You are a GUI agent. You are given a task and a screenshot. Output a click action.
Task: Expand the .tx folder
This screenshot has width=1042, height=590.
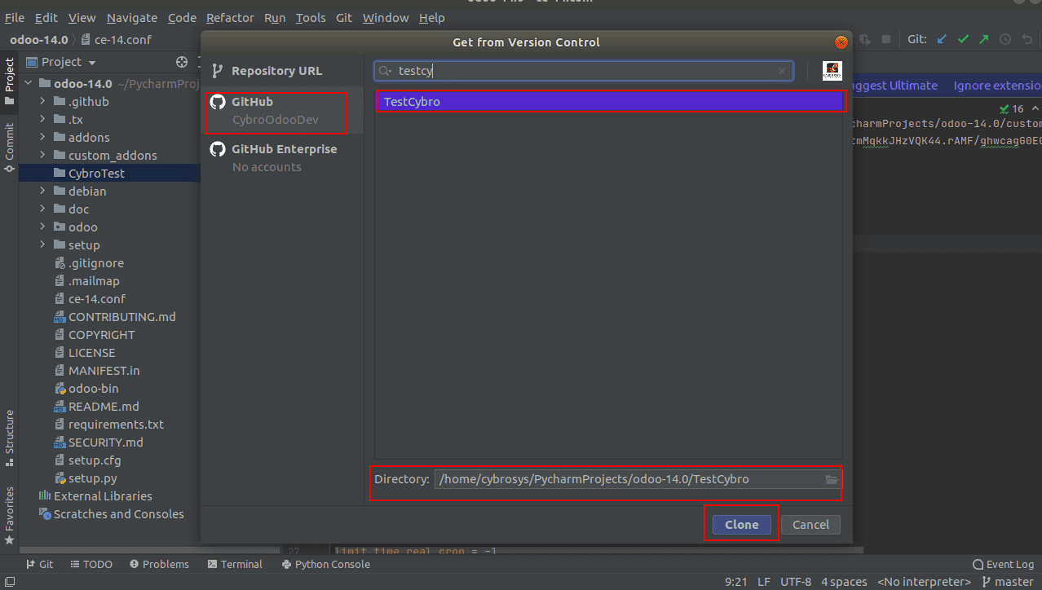pos(43,120)
